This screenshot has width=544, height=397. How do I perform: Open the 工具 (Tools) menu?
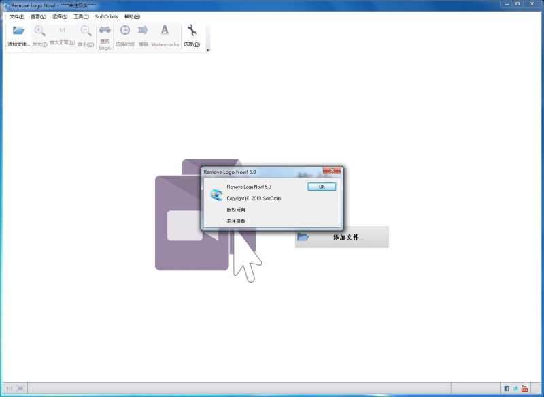81,16
